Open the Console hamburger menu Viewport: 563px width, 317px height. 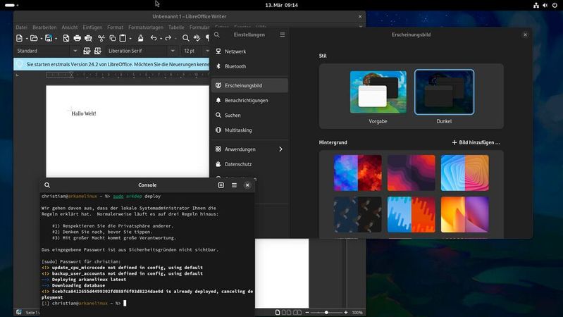(x=234, y=185)
